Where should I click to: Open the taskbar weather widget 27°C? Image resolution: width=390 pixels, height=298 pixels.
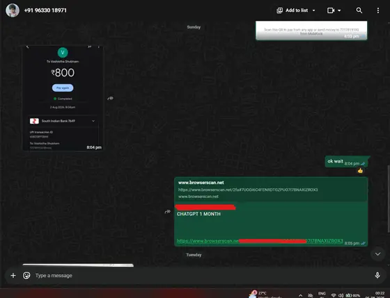[265, 295]
